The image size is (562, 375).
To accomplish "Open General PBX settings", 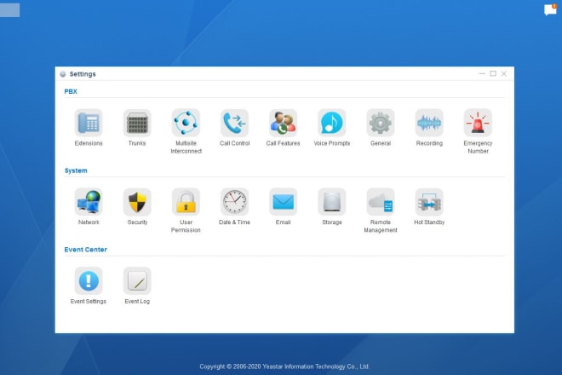I will tap(381, 123).
